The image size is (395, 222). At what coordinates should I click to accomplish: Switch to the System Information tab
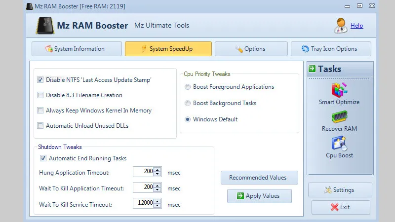coord(77,49)
